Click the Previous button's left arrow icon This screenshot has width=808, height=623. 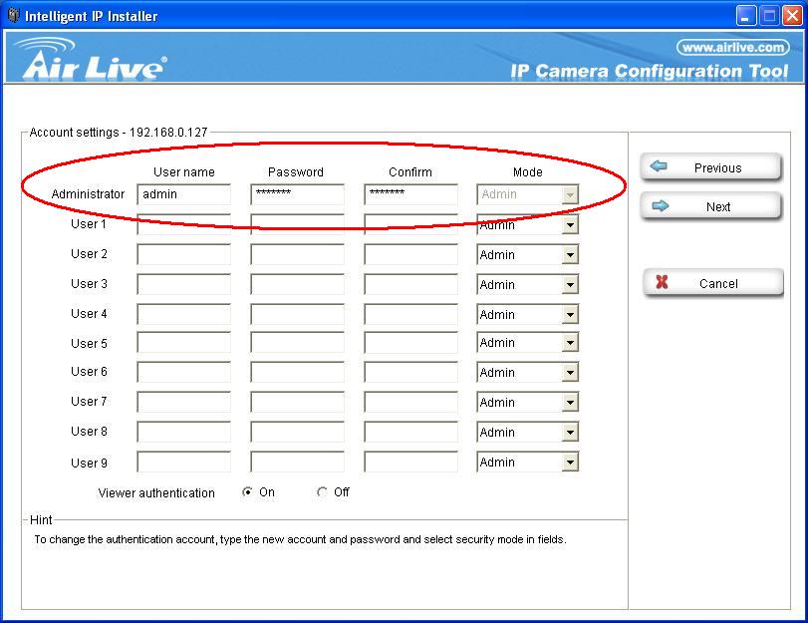(659, 167)
